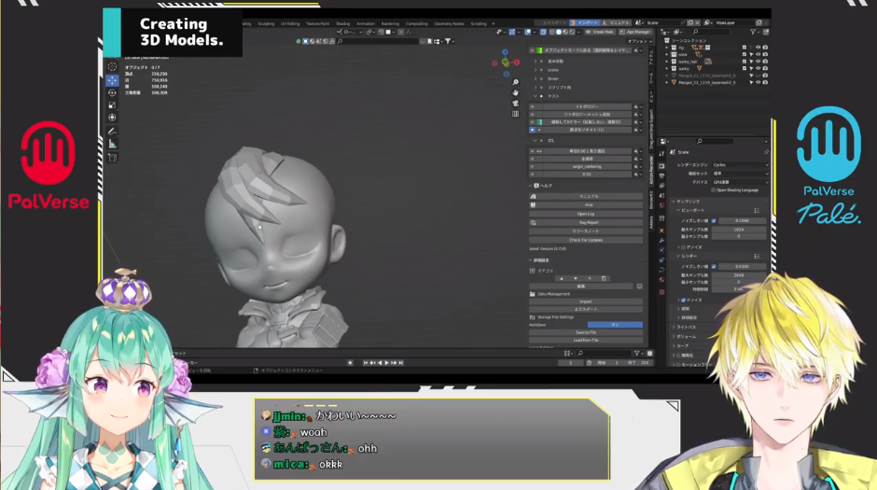Select the Rotate tool in viewport toolbar
The height and width of the screenshot is (490, 877).
(x=112, y=92)
